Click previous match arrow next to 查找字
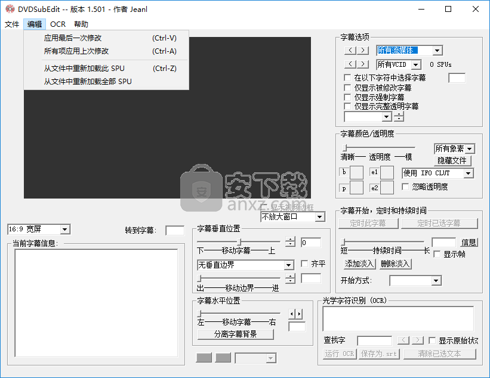Screen dimensions: 490x378 click(403, 340)
